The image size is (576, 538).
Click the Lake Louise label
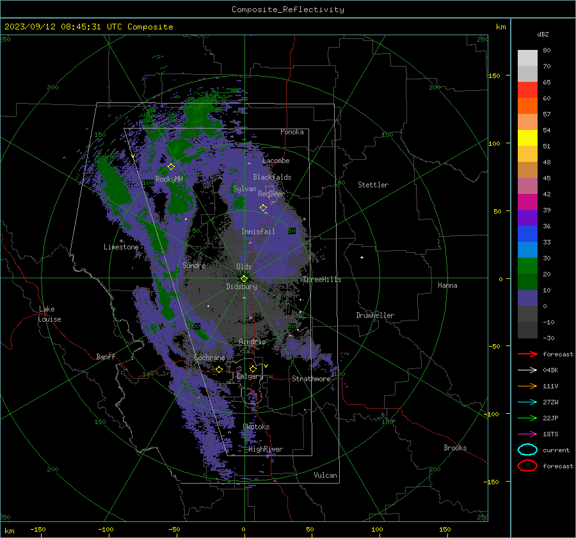coord(49,314)
